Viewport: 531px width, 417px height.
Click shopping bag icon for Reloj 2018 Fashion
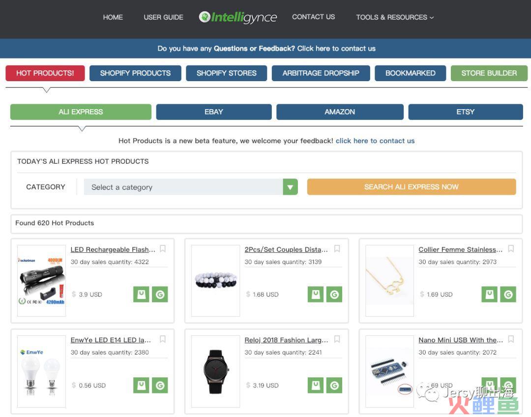coord(316,385)
